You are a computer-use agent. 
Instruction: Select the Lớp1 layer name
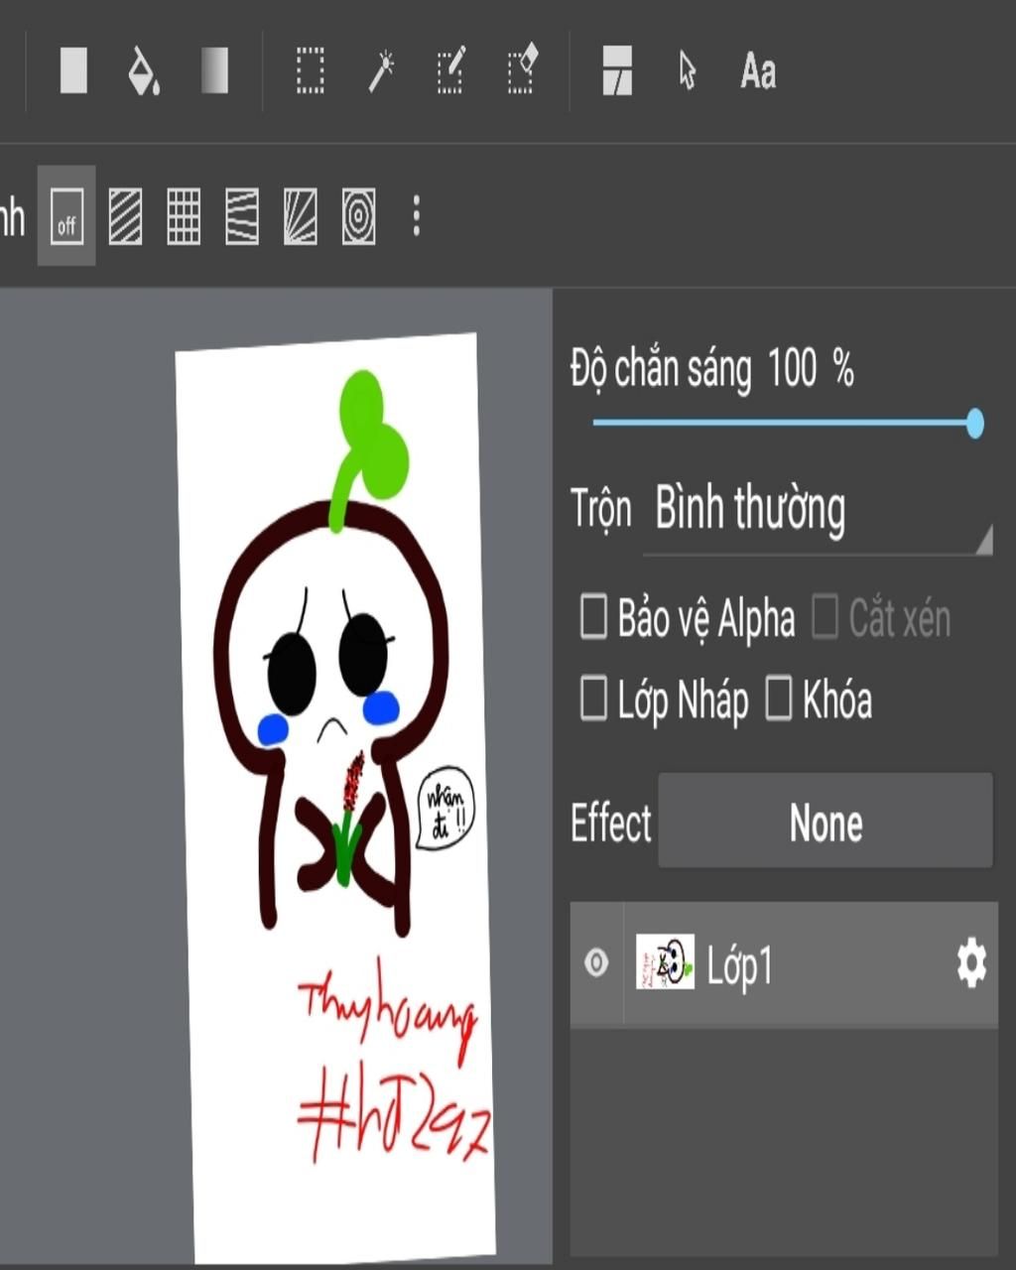pos(739,965)
